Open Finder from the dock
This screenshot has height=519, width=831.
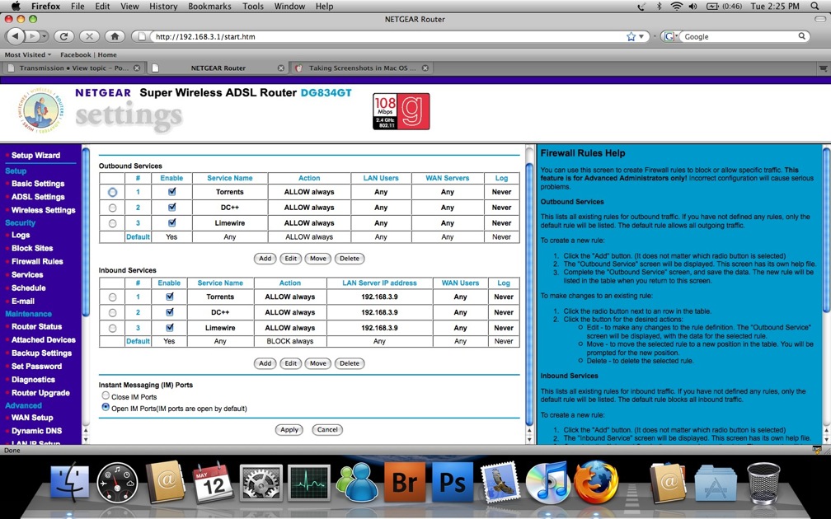pyautogui.click(x=70, y=482)
